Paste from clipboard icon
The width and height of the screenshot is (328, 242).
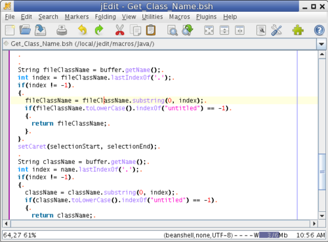point(151,30)
